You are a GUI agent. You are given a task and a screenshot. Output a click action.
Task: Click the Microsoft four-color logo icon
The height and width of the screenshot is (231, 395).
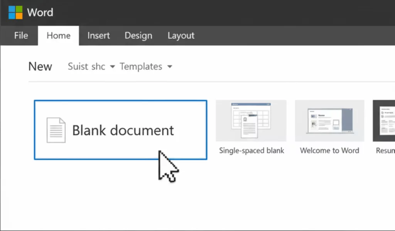click(15, 12)
